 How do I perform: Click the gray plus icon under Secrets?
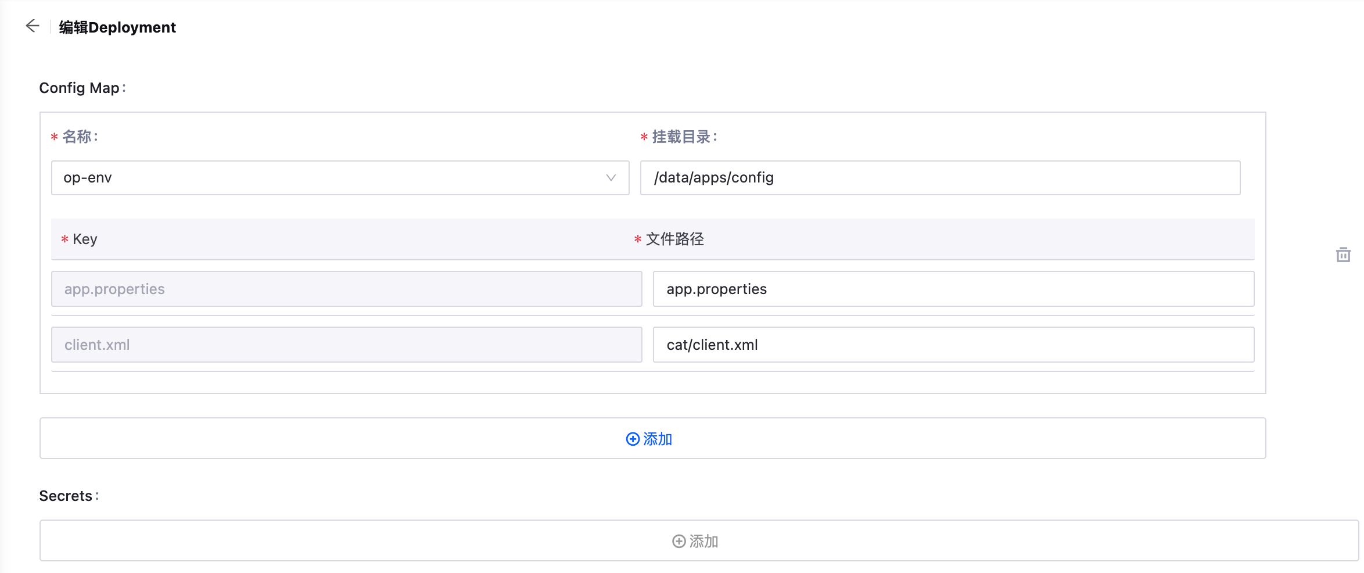point(679,541)
